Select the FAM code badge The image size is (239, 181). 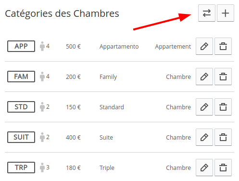coord(21,77)
